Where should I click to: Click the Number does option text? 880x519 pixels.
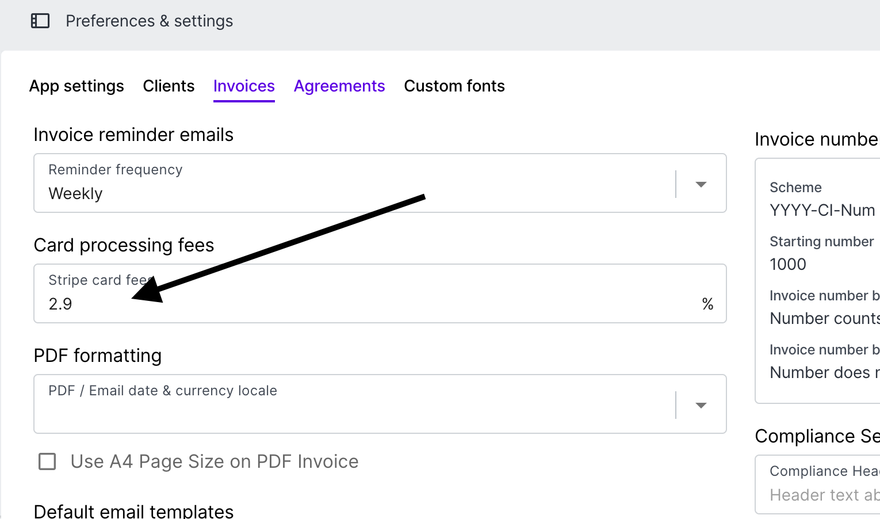[825, 372]
